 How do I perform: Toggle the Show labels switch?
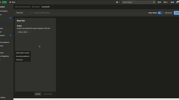160,13
